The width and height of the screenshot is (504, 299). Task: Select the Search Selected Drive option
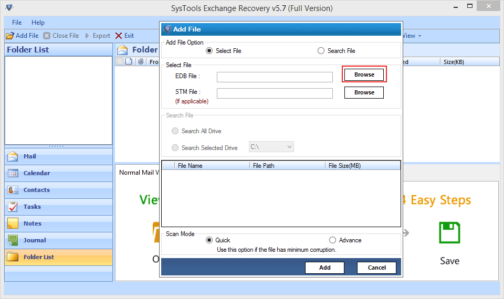(x=175, y=148)
